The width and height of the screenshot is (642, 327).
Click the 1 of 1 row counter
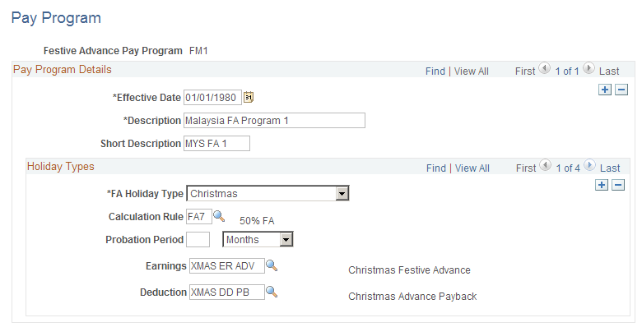(567, 71)
